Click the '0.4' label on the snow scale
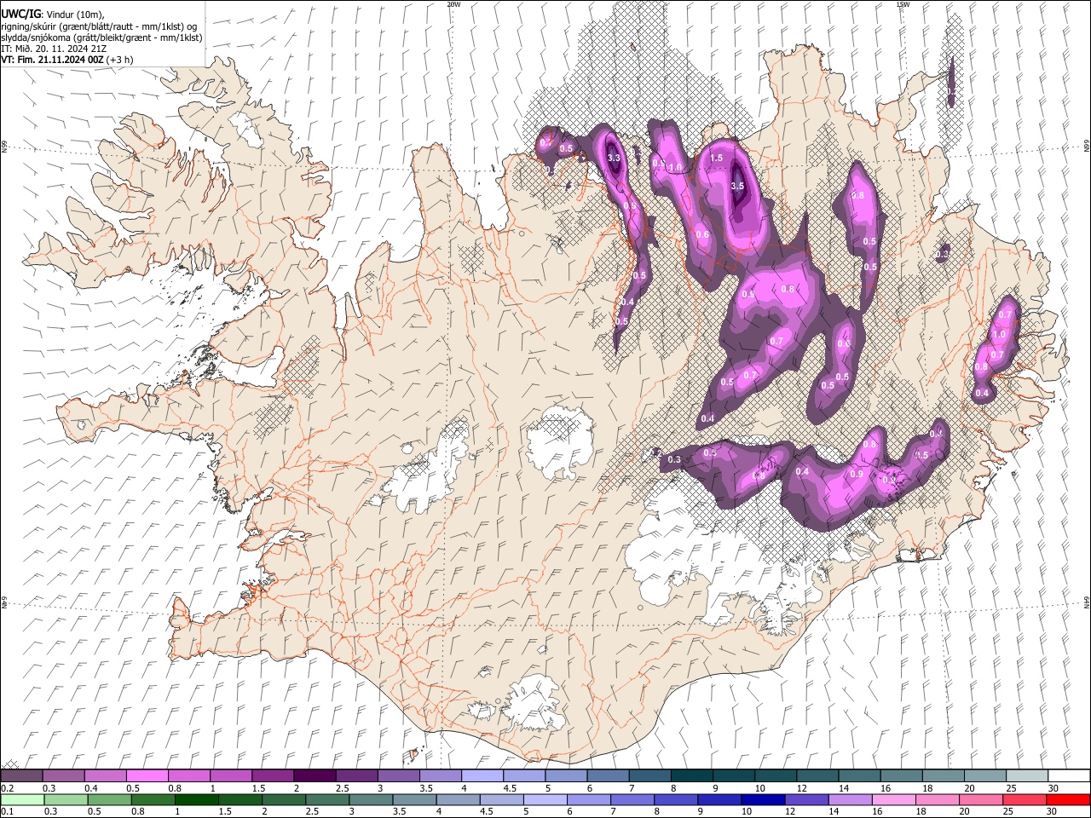 click(x=91, y=788)
